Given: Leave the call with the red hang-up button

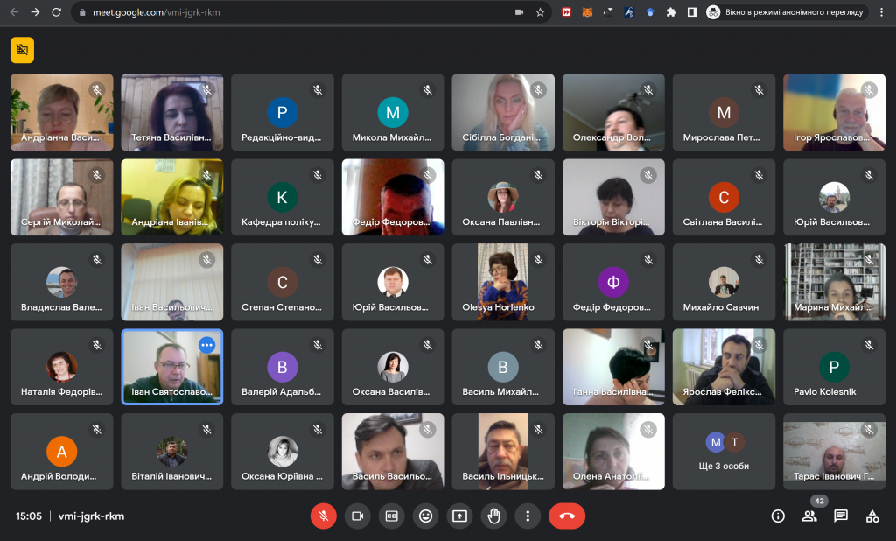Looking at the screenshot, I should pos(567,516).
